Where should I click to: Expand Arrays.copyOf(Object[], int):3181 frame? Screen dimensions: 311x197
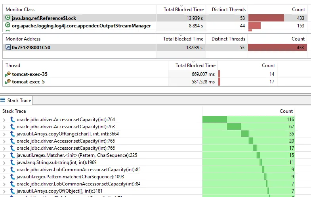point(4,191)
